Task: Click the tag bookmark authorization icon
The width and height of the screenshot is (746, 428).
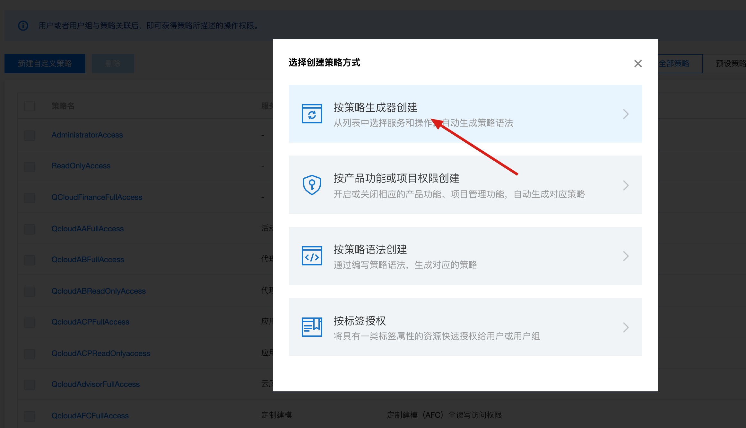Action: pyautogui.click(x=312, y=327)
